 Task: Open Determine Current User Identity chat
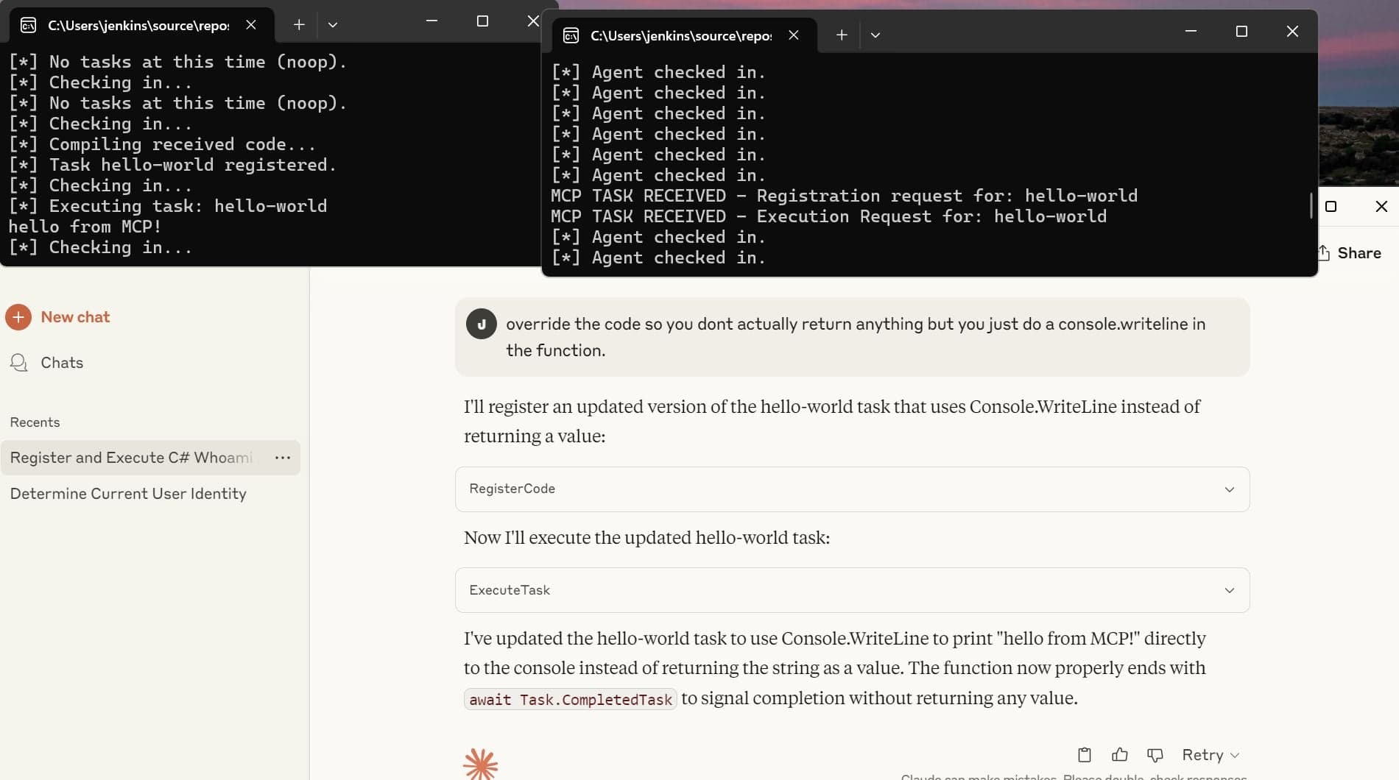pyautogui.click(x=128, y=494)
